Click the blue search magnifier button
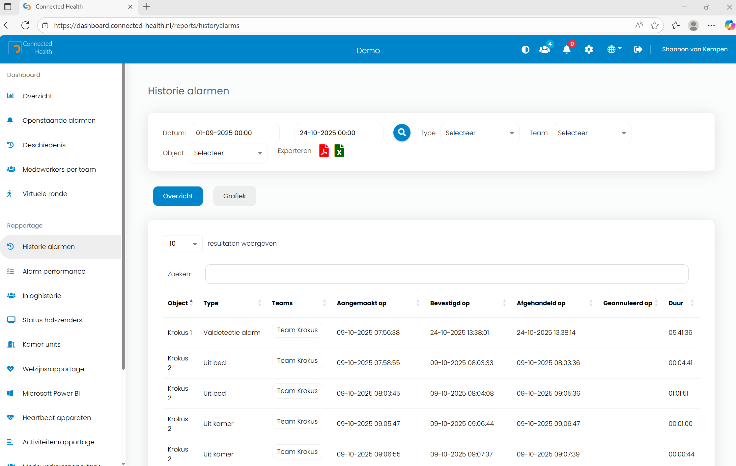Viewport: 736px width, 466px height. click(402, 133)
